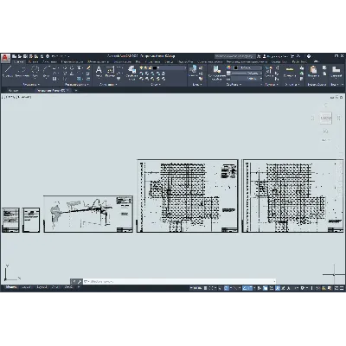Switch to the Home ribbon tab

[x=20, y=61]
